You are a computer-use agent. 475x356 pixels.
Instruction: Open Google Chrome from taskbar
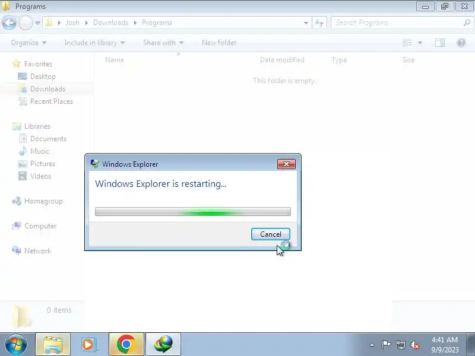(x=126, y=345)
